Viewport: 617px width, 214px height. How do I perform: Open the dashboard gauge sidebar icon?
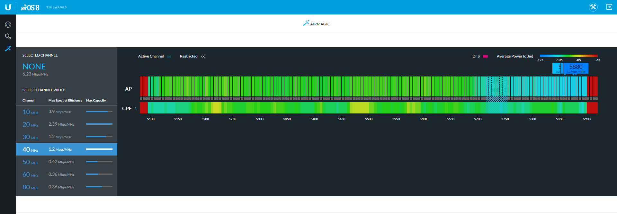pos(8,24)
